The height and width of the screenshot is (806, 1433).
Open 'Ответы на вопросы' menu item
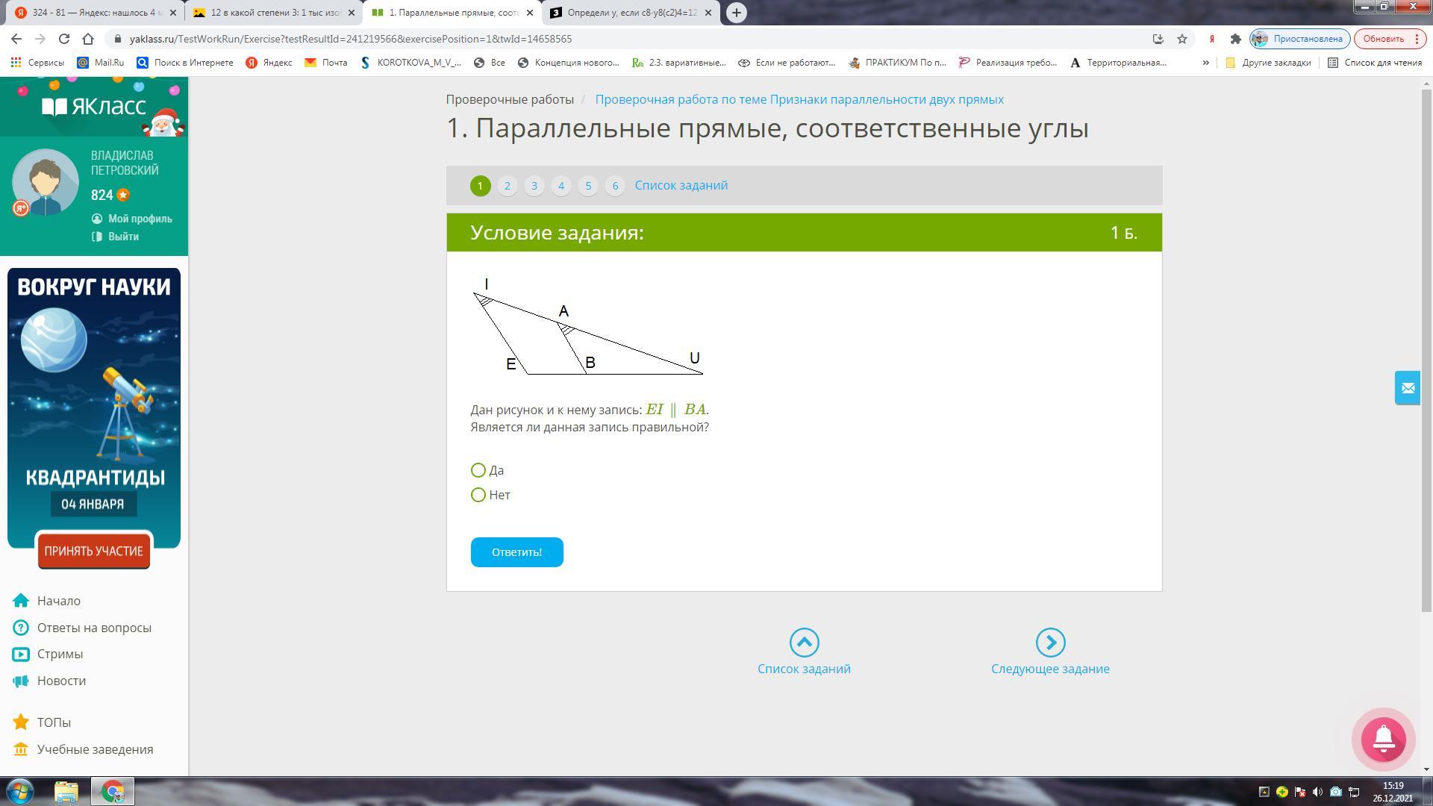(82, 628)
